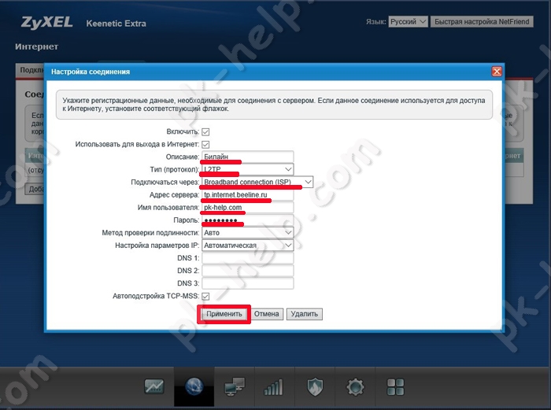Screen dimensions: 551x410
Task: Open the system settings gear icon
Action: pyautogui.click(x=355, y=387)
